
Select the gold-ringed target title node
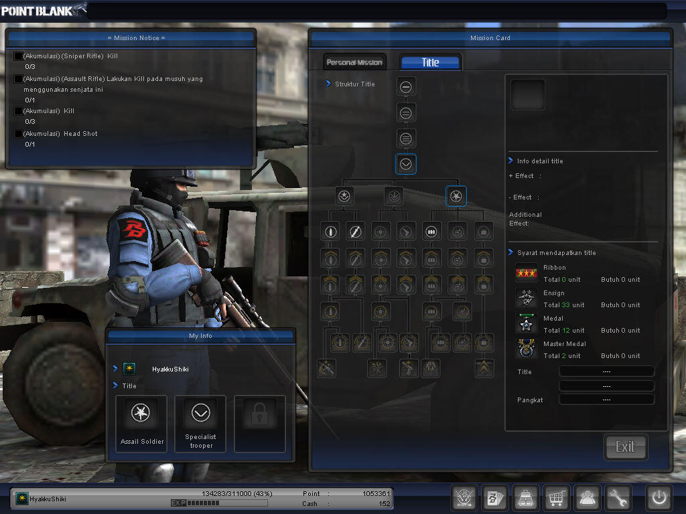381,312
